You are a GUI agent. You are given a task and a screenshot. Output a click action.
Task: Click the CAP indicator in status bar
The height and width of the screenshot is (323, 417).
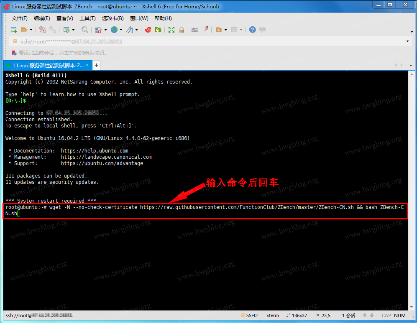point(386,315)
